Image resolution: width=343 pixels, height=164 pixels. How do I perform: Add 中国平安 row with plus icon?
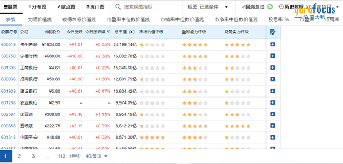tap(273, 137)
